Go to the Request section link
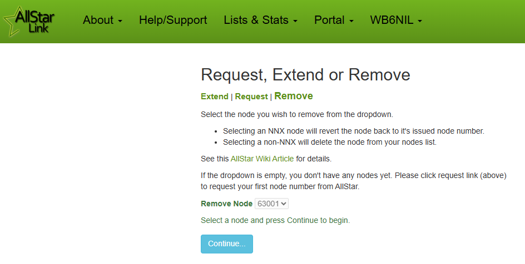This screenshot has height=264, width=525. pyautogui.click(x=251, y=97)
